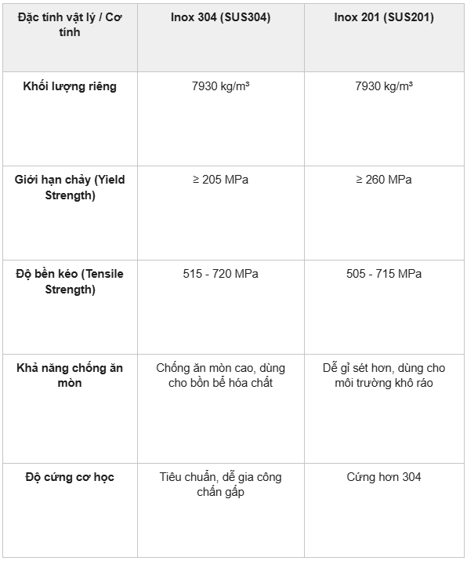This screenshot has height=561, width=467.
Task: Click the 'Tiêu chuẩn, dễ gia công' cell
Action: (x=221, y=510)
